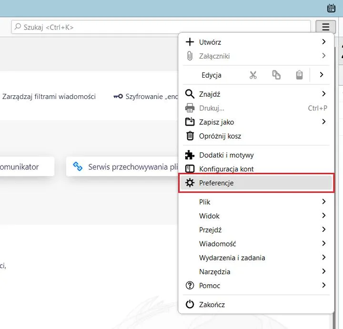Expand the Przejdź chevron arrow
This screenshot has width=343, height=329.
[x=324, y=229]
